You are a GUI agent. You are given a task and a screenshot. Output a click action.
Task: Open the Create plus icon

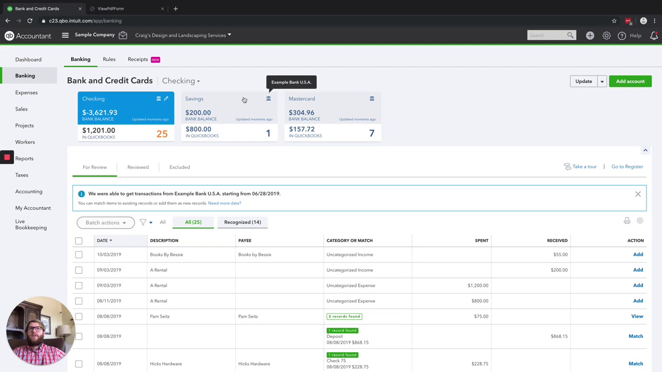coord(590,35)
